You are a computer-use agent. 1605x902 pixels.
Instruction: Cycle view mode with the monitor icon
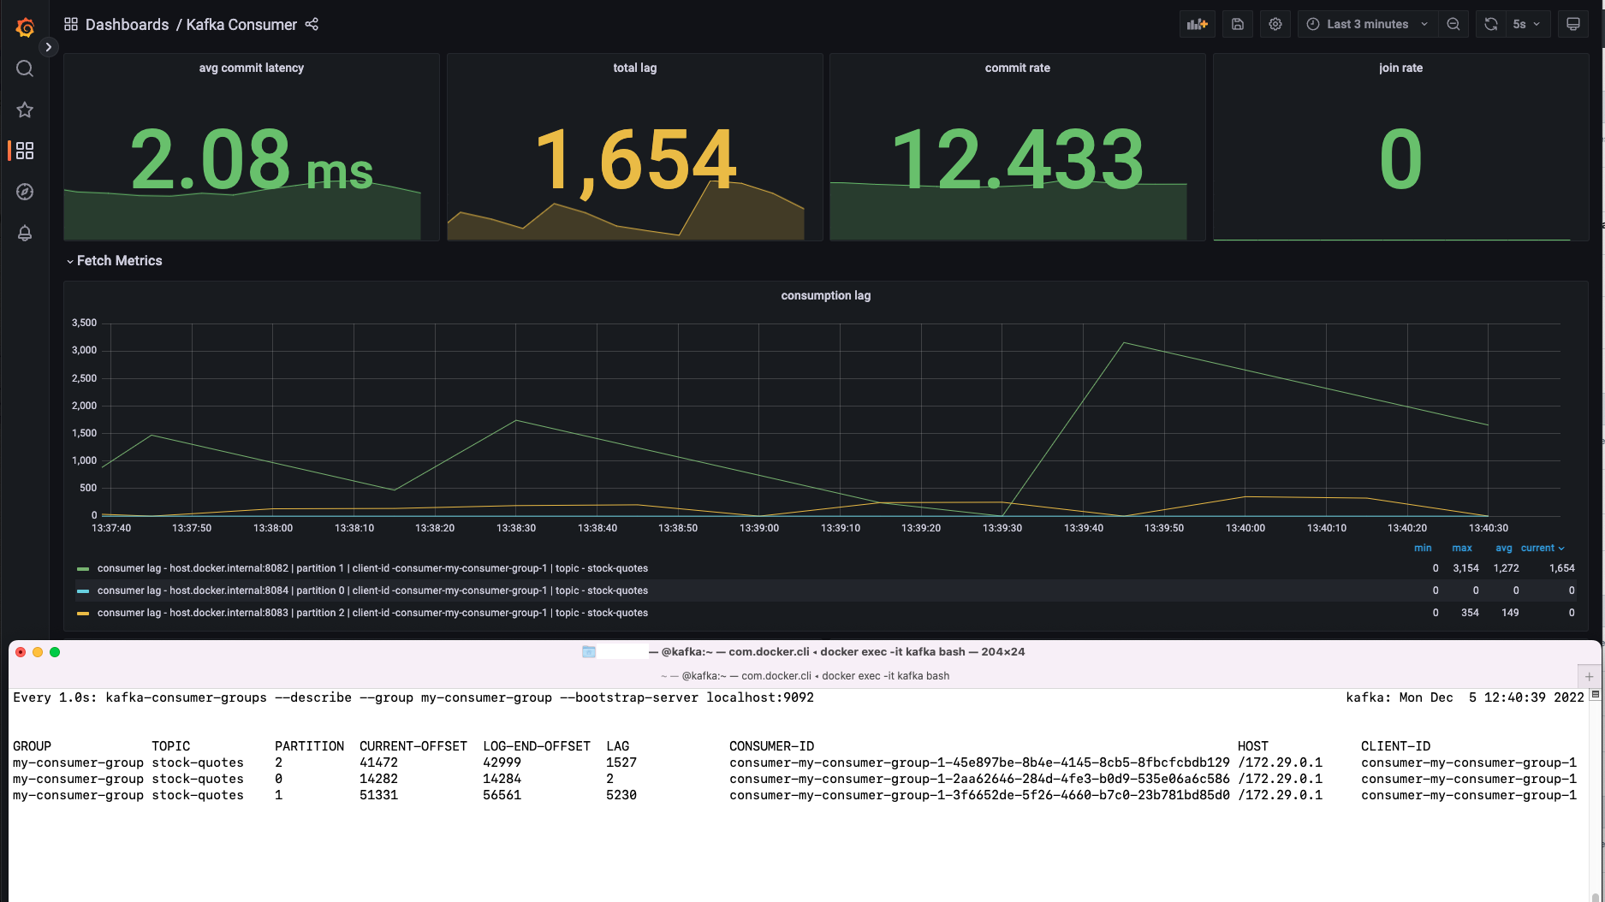point(1572,24)
